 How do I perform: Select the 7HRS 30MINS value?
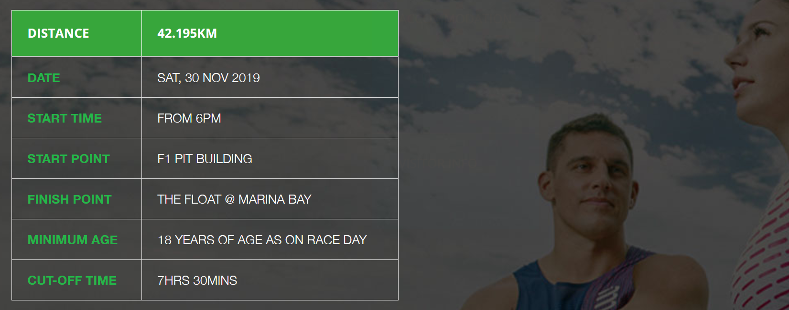click(197, 280)
